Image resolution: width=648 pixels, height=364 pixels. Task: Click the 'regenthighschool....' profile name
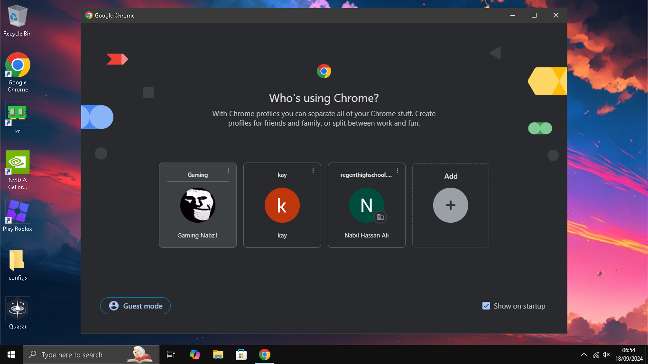click(366, 175)
